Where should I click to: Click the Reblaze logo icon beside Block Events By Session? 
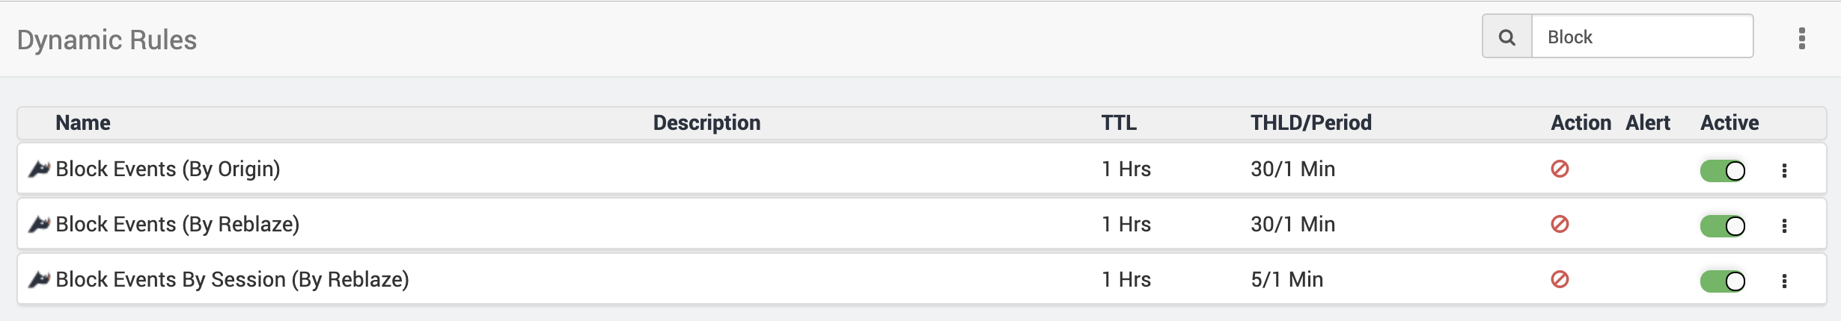coord(39,280)
